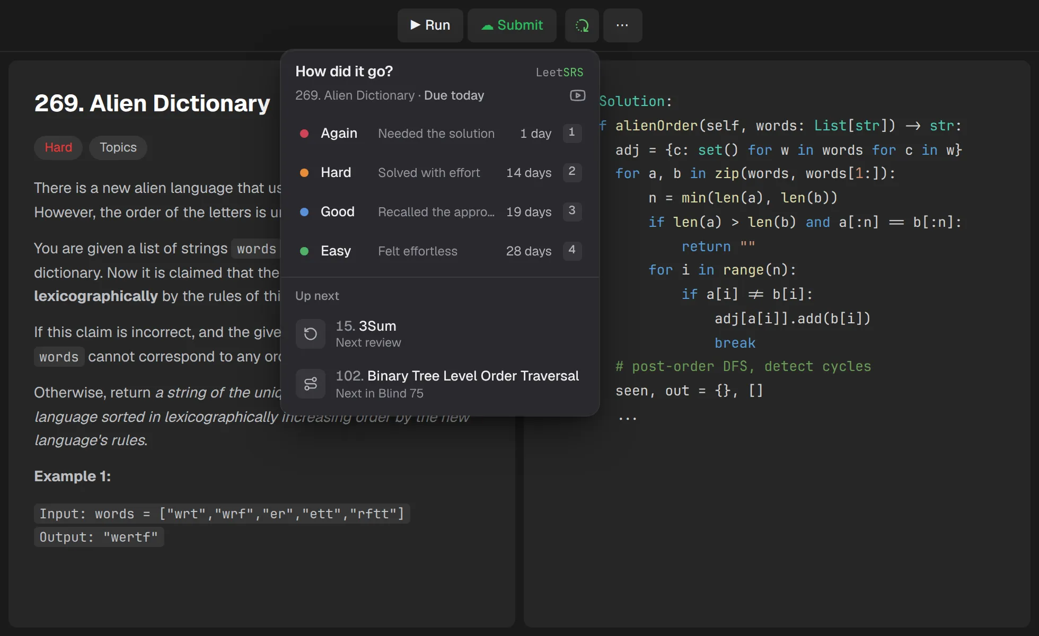The image size is (1039, 636).
Task: Click the post-order DFS comment line
Action: point(743,366)
